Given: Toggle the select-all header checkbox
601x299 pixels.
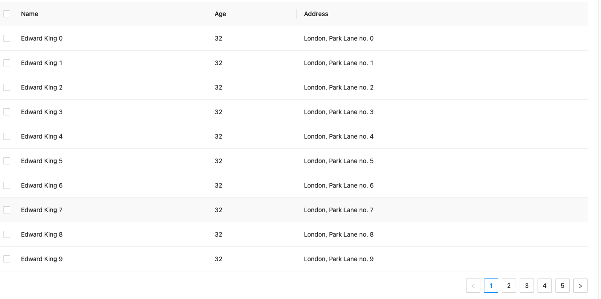Looking at the screenshot, I should pyautogui.click(x=7, y=14).
